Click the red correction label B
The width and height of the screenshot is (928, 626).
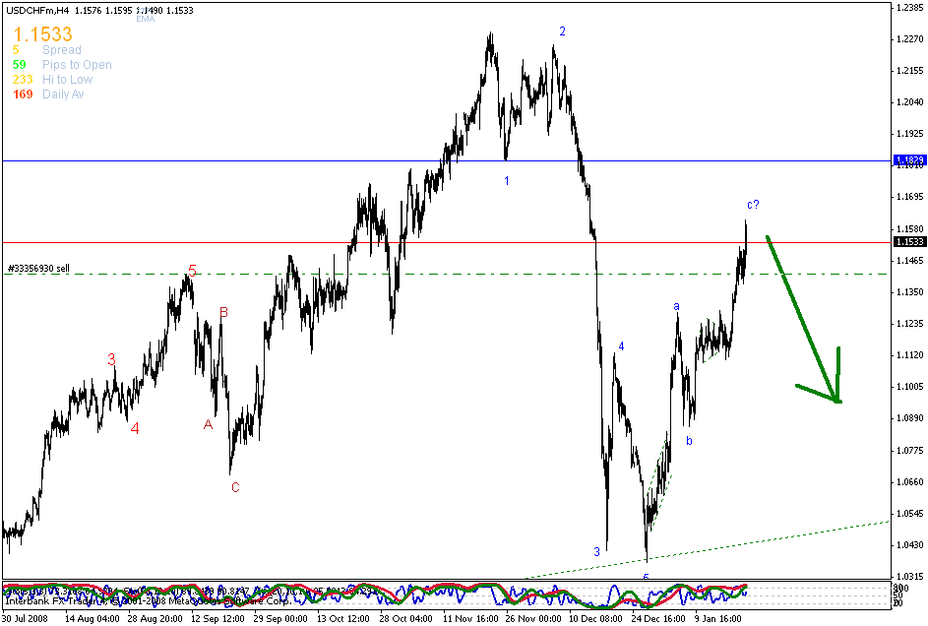tap(223, 312)
